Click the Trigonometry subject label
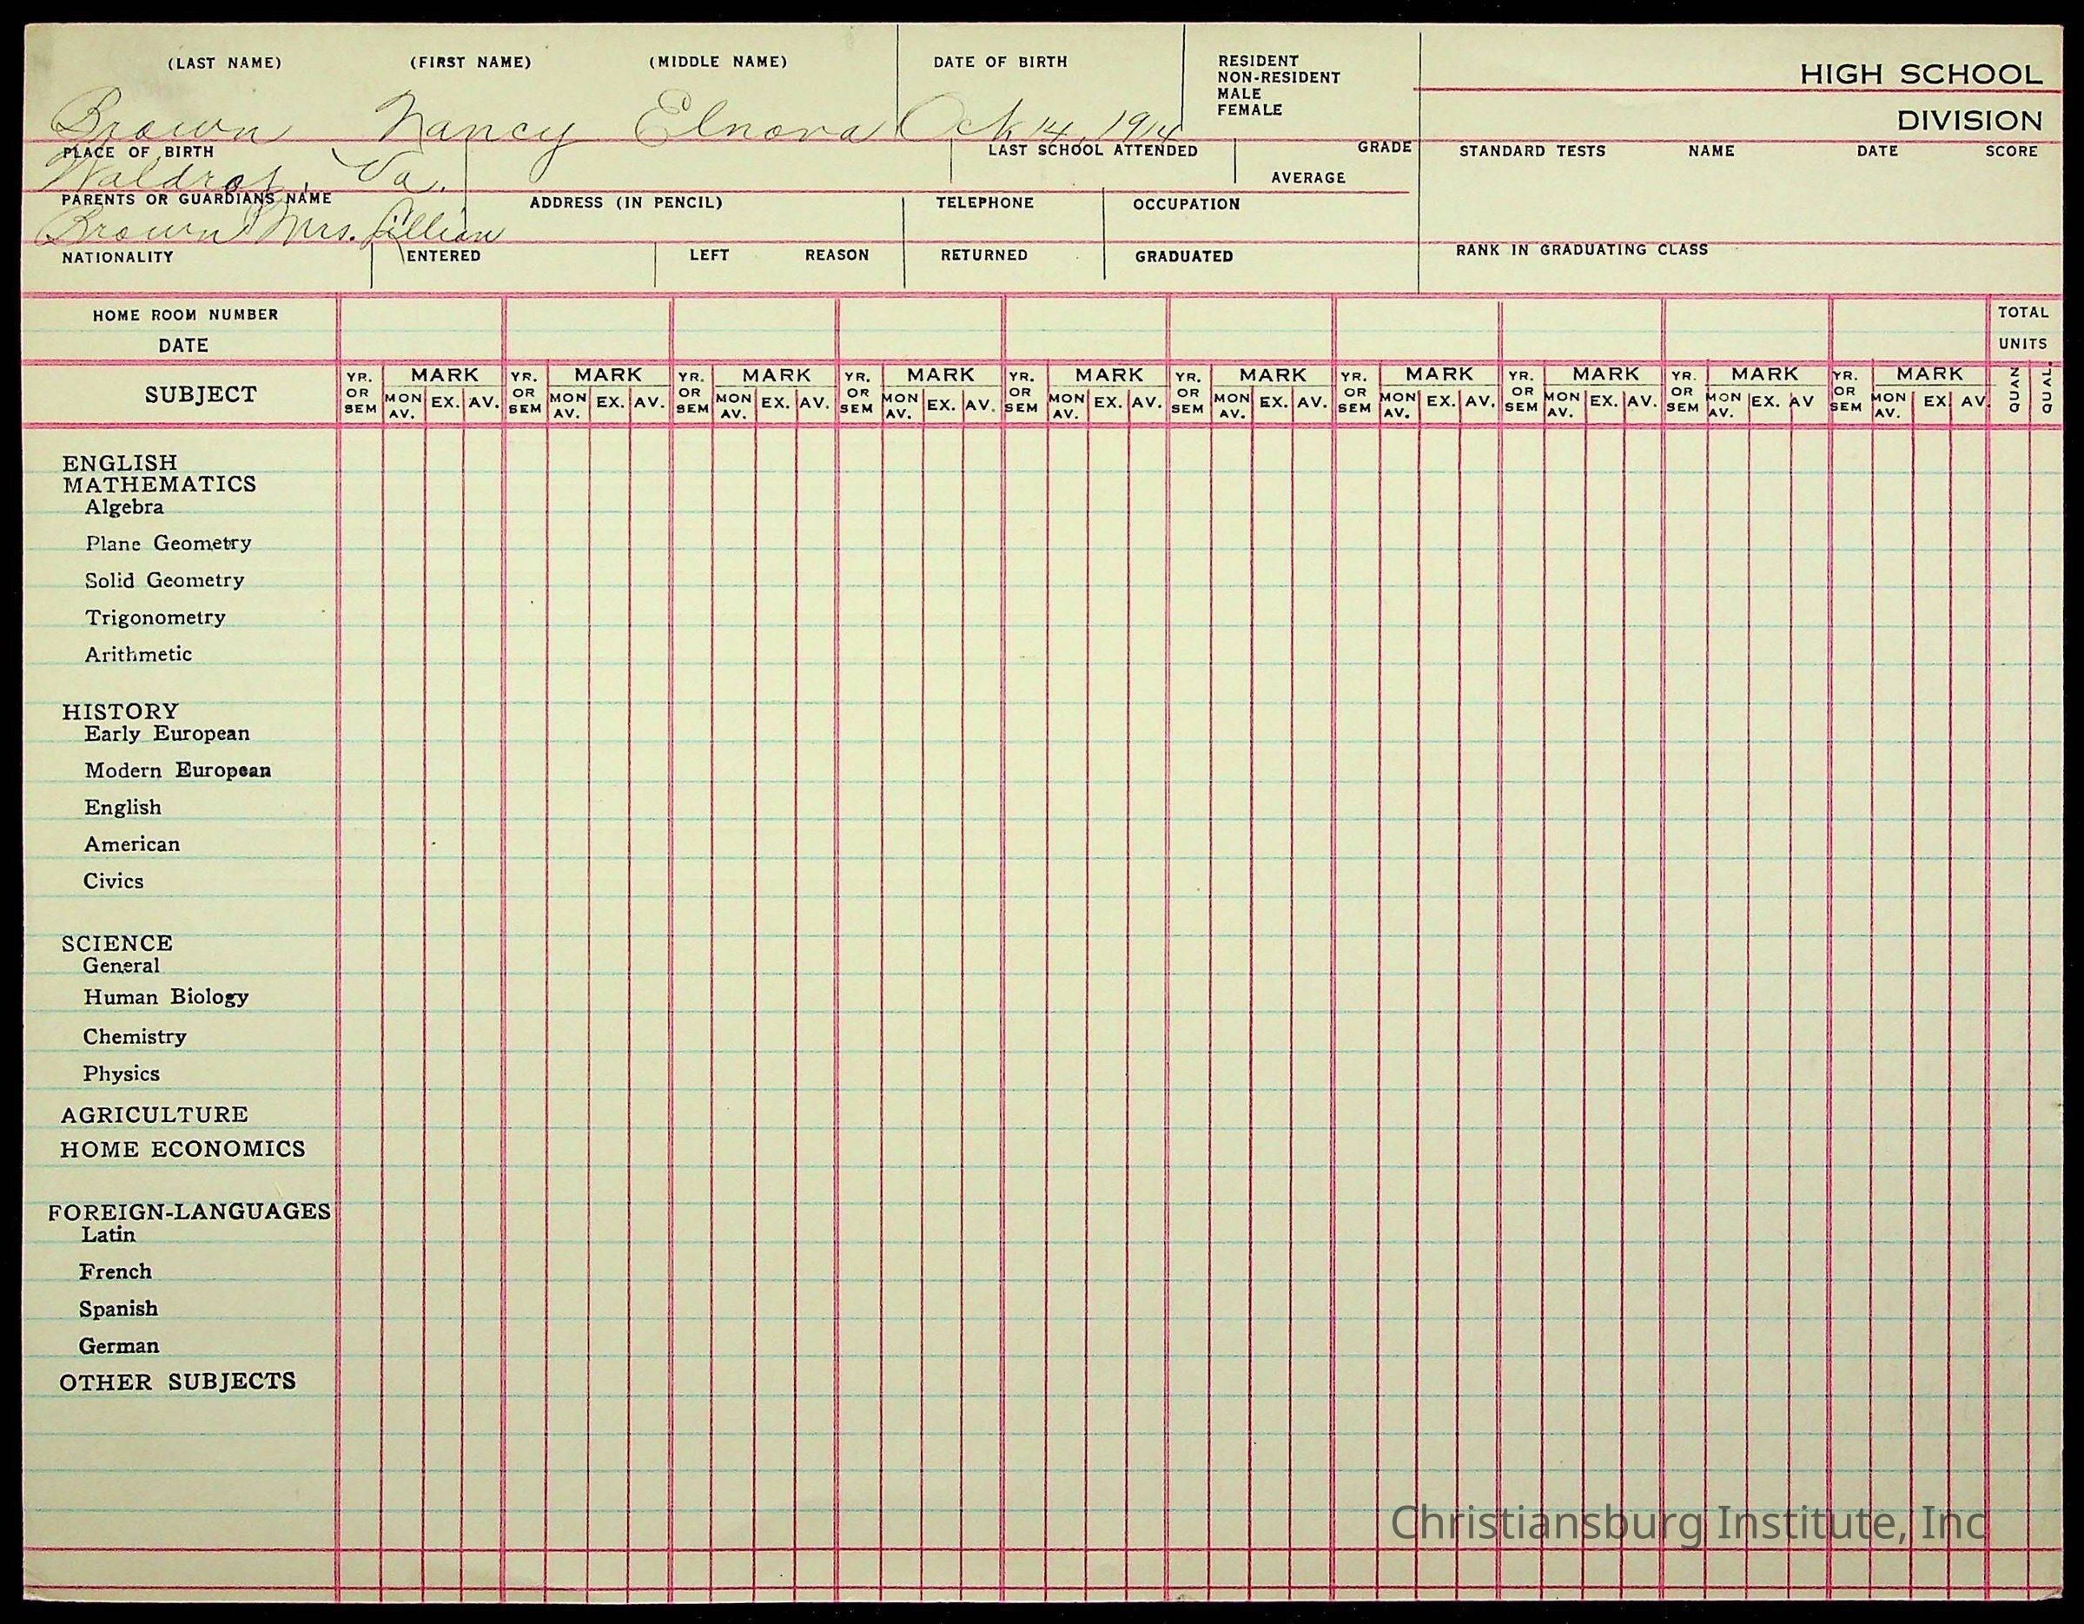The image size is (2084, 1624). tap(155, 617)
